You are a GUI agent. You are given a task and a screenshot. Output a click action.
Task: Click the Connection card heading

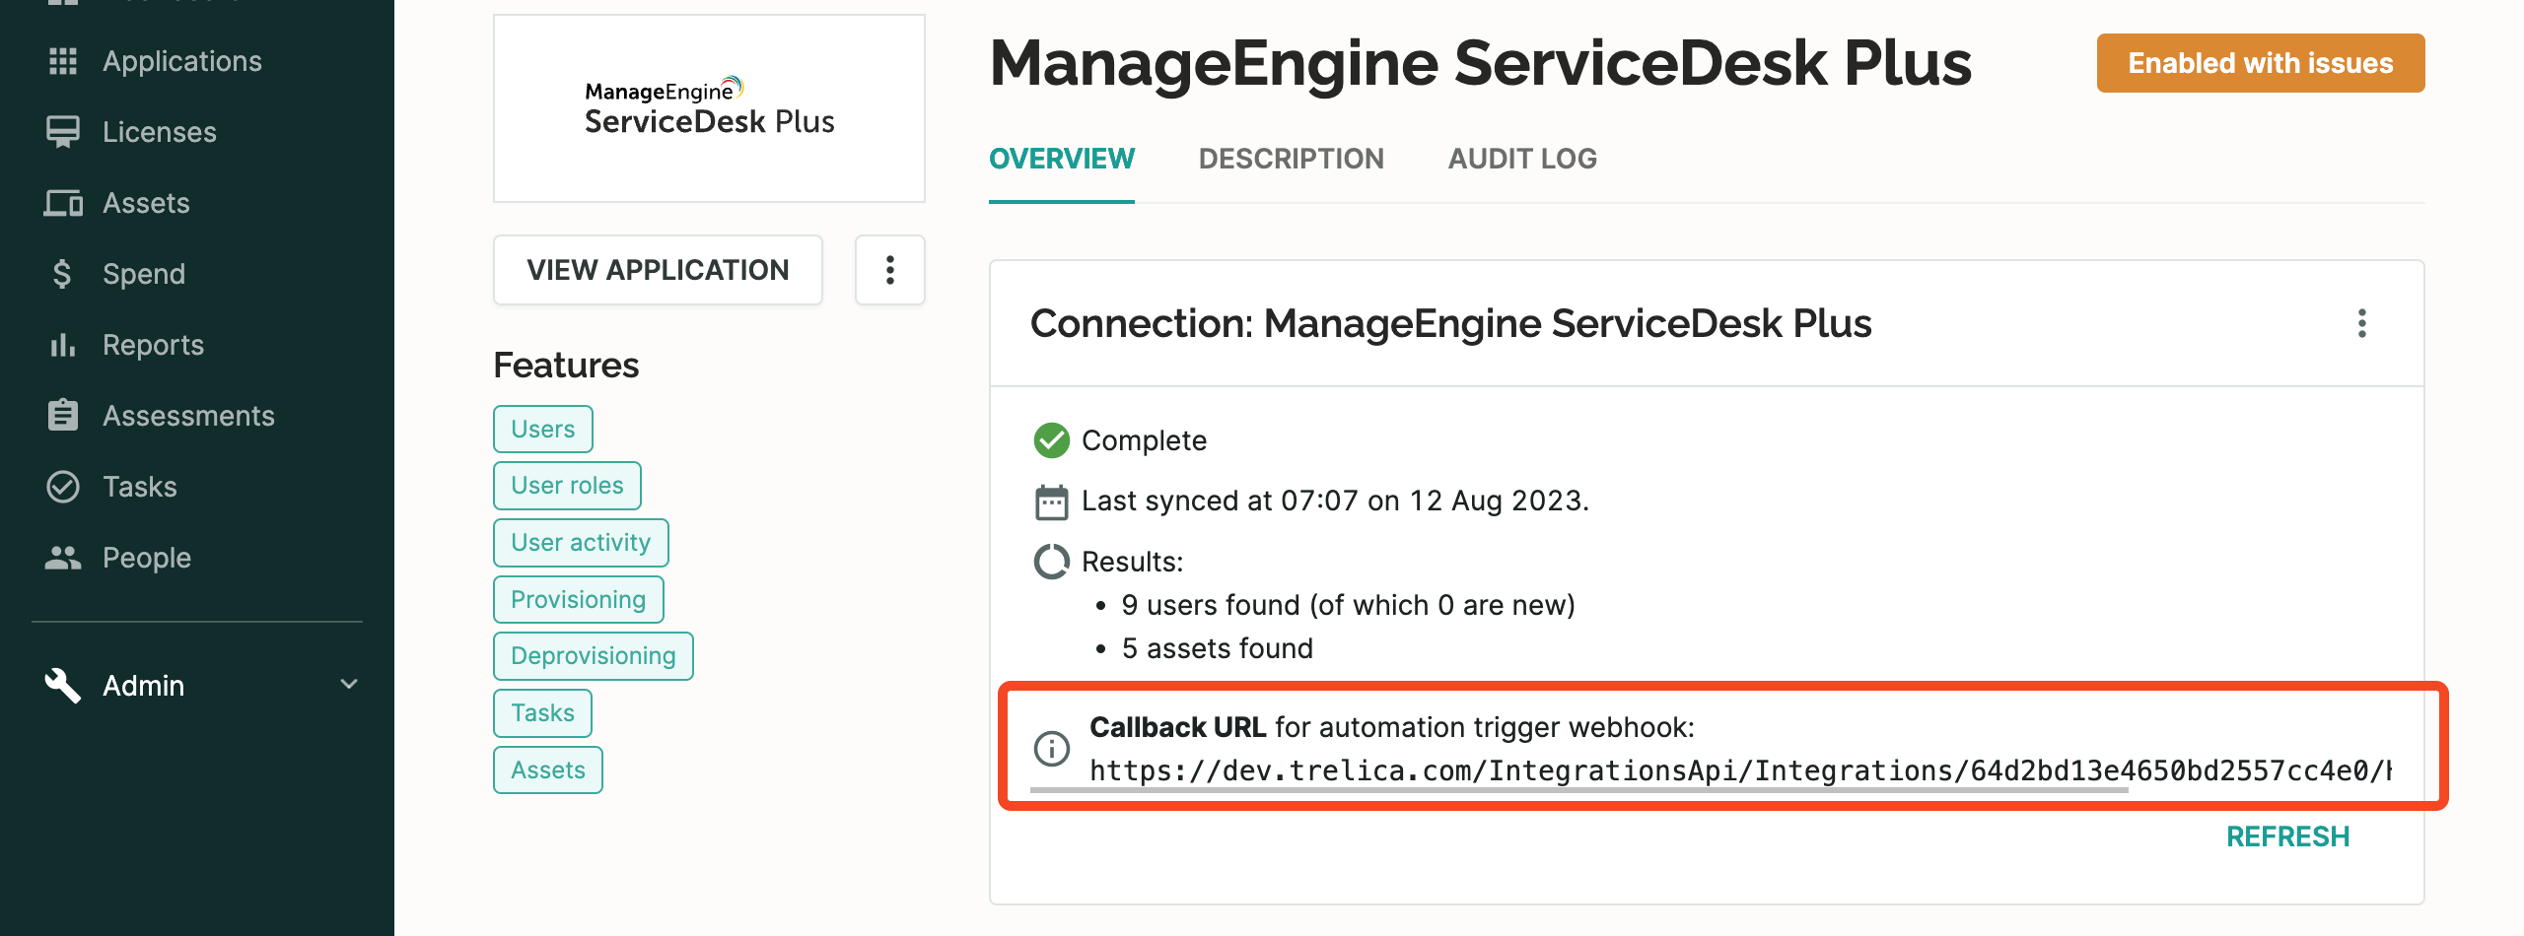coord(1450,323)
